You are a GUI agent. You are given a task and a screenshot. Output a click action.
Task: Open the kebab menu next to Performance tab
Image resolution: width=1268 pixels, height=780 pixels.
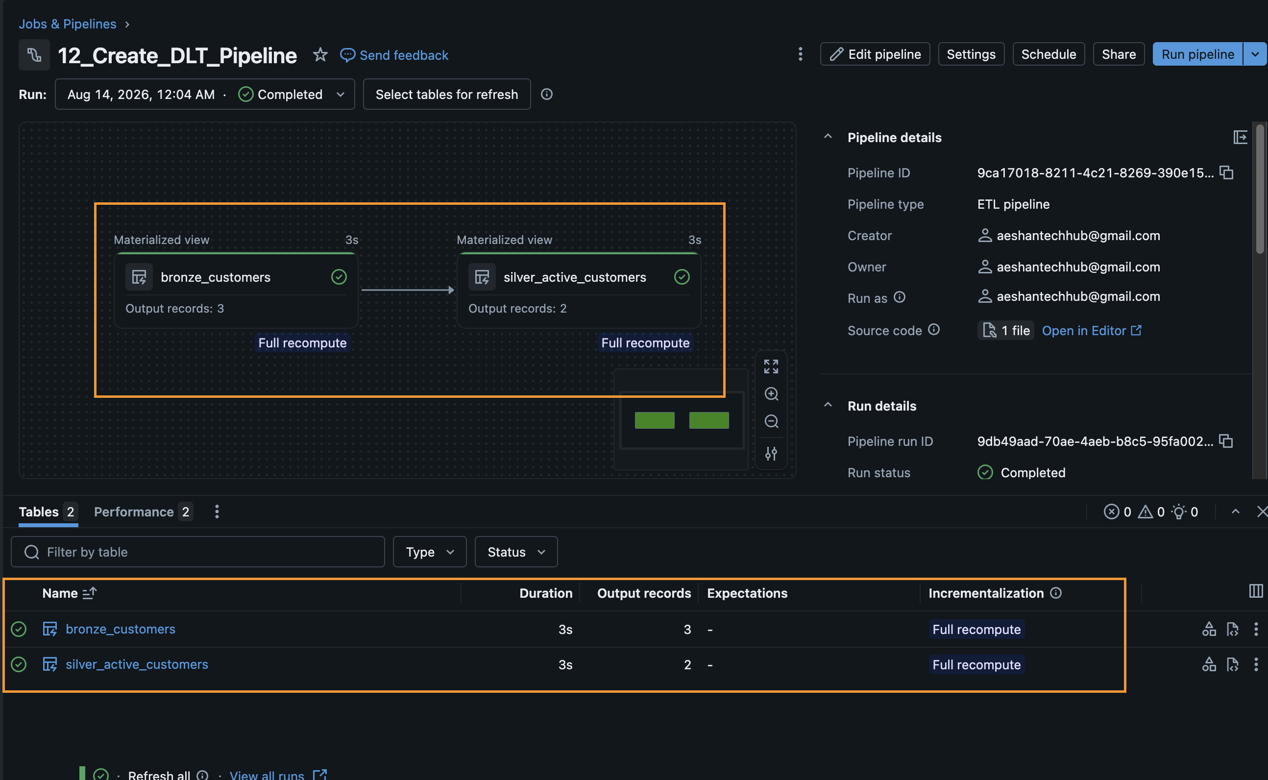coord(217,512)
